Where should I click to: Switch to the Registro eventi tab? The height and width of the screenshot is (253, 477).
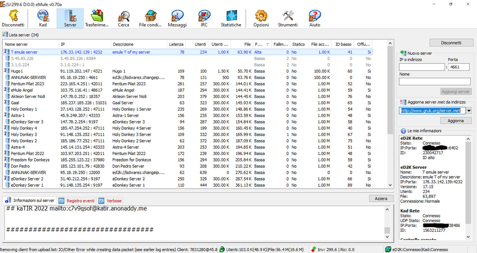76,201
